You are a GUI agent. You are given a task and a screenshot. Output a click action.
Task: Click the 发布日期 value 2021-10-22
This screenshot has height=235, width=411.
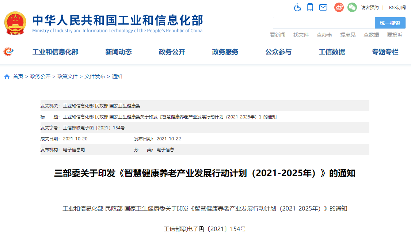pyautogui.click(x=169, y=139)
